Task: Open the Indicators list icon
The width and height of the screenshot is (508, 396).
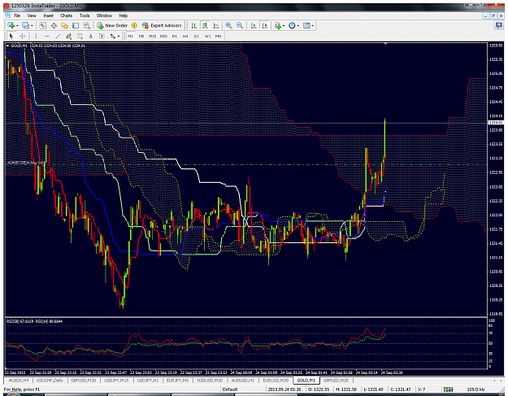Action: point(278,25)
